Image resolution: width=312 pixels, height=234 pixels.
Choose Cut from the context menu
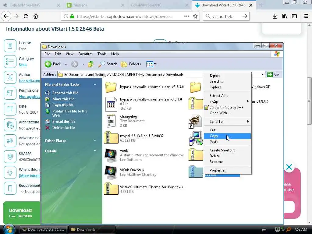[227, 130]
